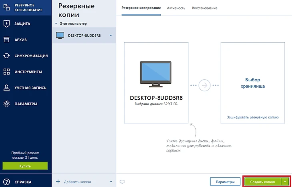292x187 pixels.
Task: Click the comment bubble icon at bottom
Action: pyautogui.click(x=122, y=181)
